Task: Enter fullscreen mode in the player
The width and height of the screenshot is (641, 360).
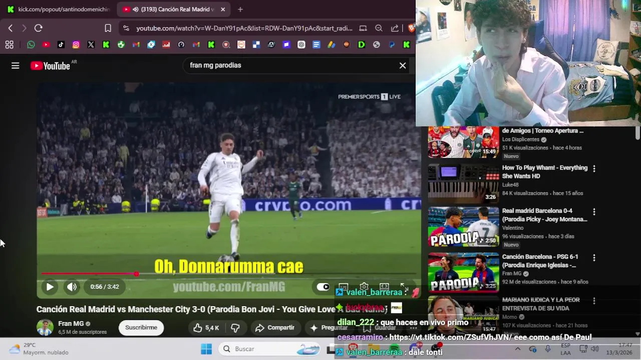Action: click(x=404, y=287)
